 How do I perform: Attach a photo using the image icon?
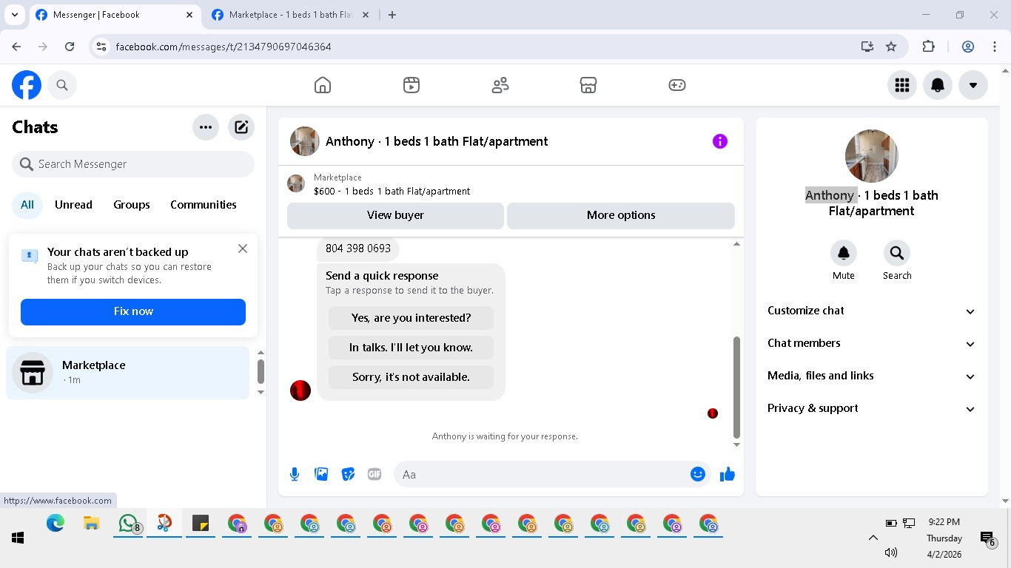point(321,475)
